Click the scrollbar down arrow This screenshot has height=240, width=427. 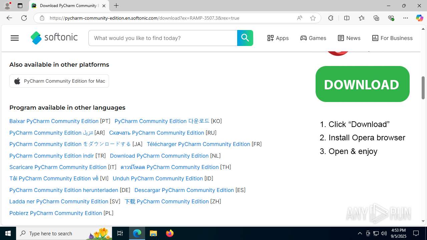(423, 221)
